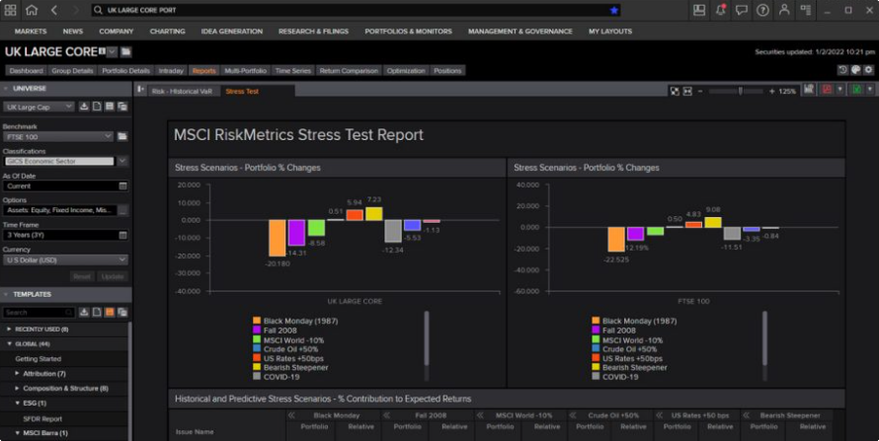Screen dimensions: 879x441
Task: Open the user profile icon
Action: click(x=784, y=10)
